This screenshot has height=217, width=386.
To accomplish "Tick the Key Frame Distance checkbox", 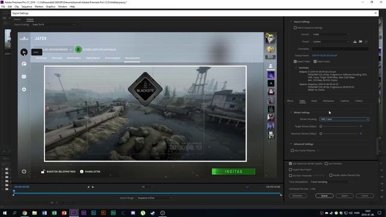I will click(x=292, y=151).
